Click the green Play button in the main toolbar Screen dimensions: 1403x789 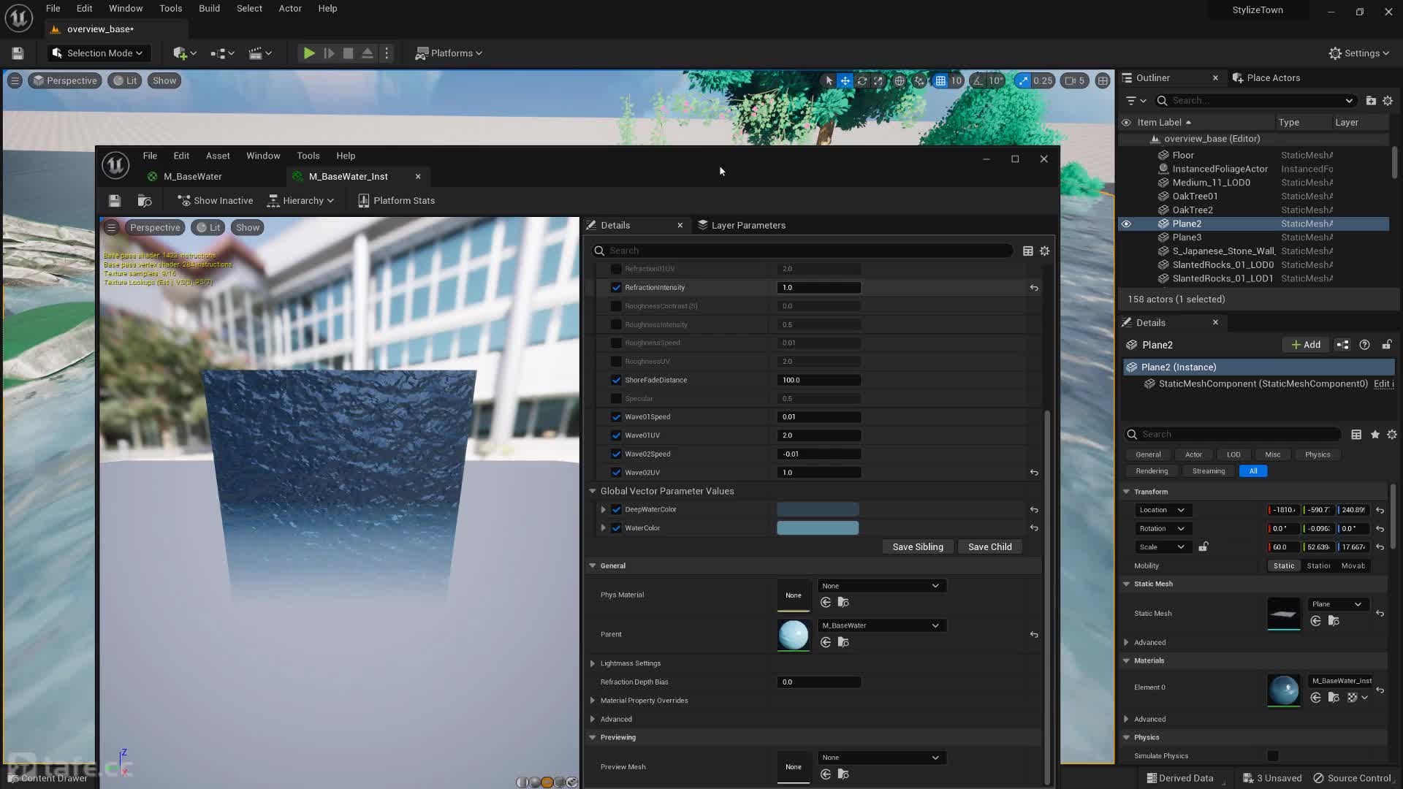pos(309,53)
